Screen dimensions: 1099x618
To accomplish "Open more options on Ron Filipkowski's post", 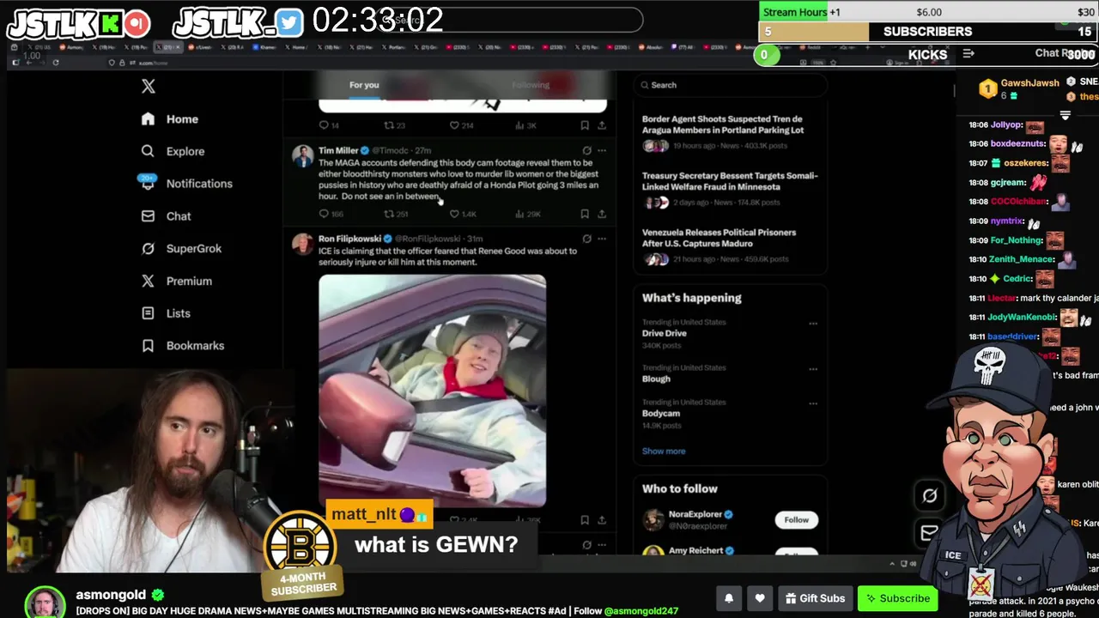I will pyautogui.click(x=602, y=239).
